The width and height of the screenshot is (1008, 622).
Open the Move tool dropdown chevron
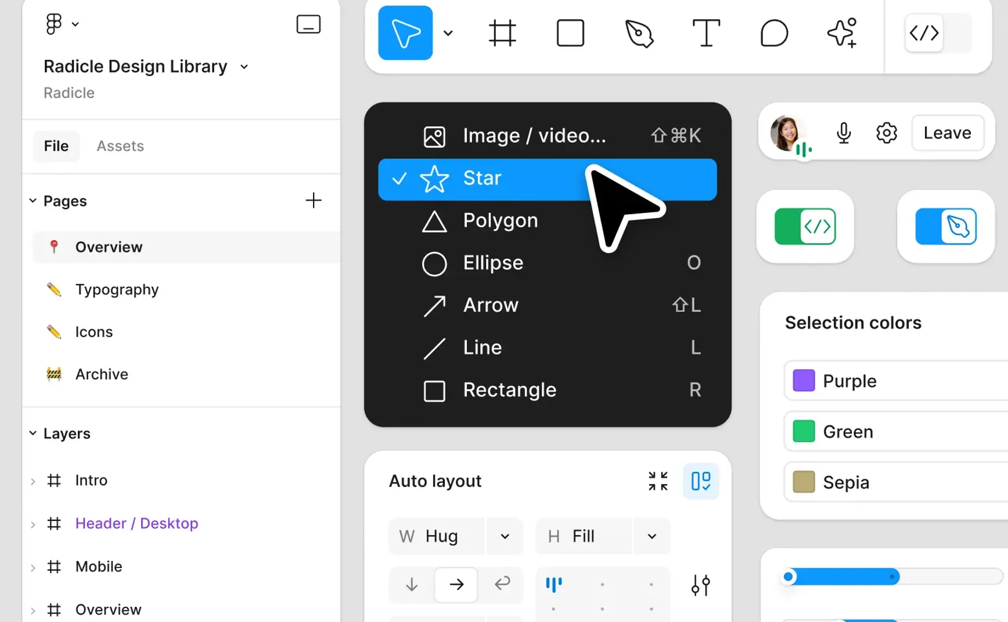(x=448, y=33)
